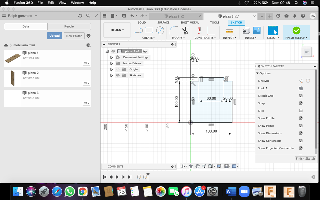Screen dimensions: 320x200
Task: Click the Insert Derive icon
Action: (x=246, y=30)
